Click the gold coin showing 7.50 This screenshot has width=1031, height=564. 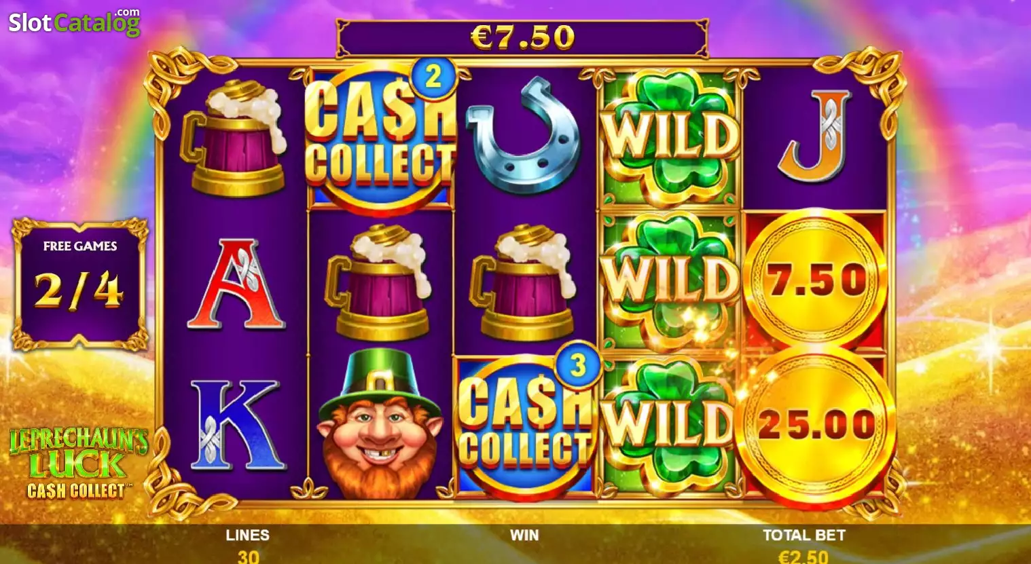pos(816,280)
